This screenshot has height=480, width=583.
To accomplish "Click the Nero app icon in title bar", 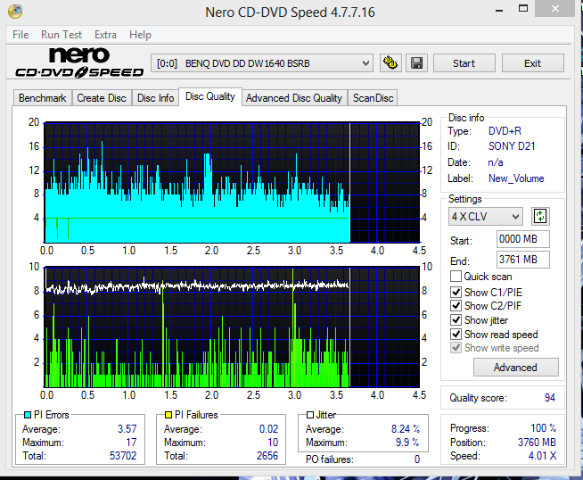I will pos(15,12).
